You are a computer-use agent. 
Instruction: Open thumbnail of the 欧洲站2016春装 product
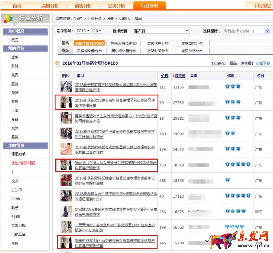66,211
